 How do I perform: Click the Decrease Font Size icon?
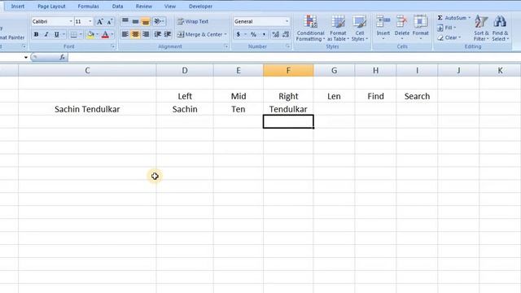click(x=110, y=22)
